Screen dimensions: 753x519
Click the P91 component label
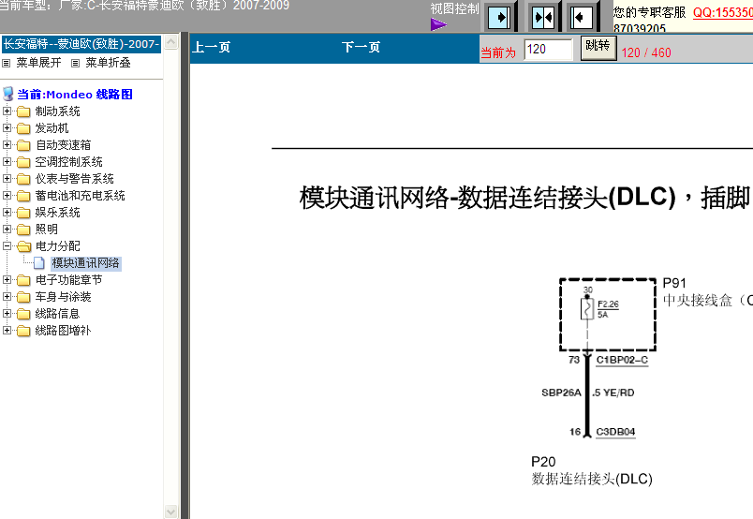point(674,283)
